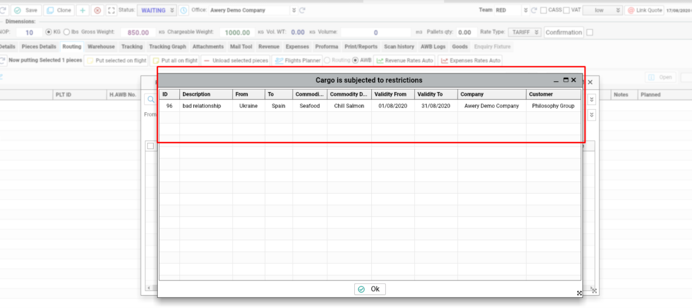Open the status history clock icon
692x308 pixels.
pos(184,10)
